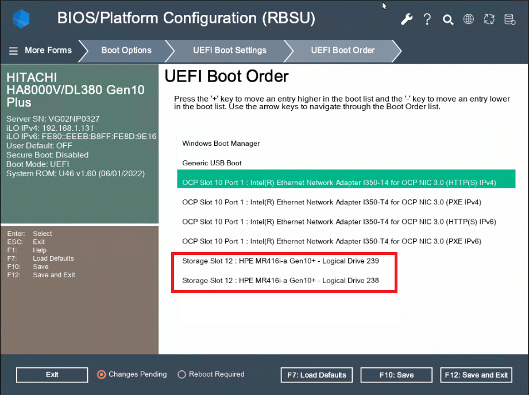529x395 pixels.
Task: Open the More Forms menu label
Action: tap(48, 51)
